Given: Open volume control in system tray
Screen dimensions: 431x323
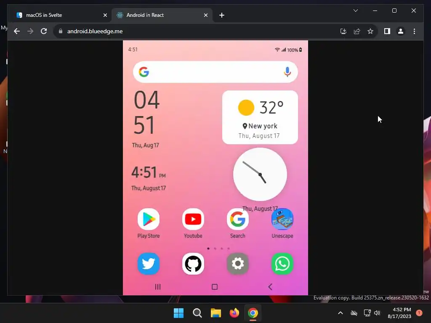Looking at the screenshot, I should coord(377,313).
